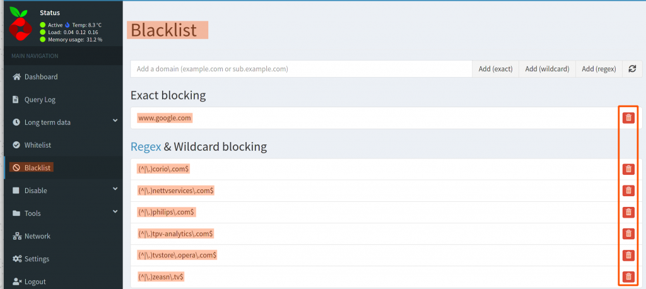646x289 pixels.
Task: Remove the corio.com regex entry
Action: pyautogui.click(x=628, y=169)
